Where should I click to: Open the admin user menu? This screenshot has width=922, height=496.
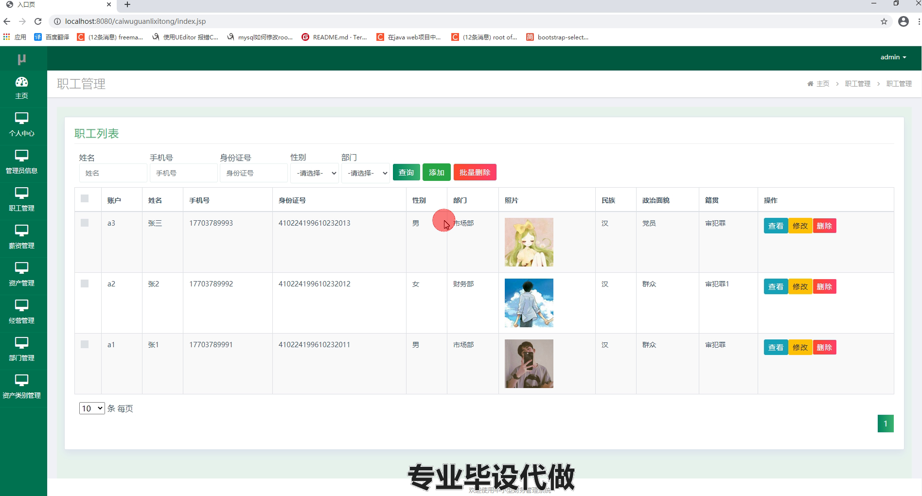coord(893,57)
